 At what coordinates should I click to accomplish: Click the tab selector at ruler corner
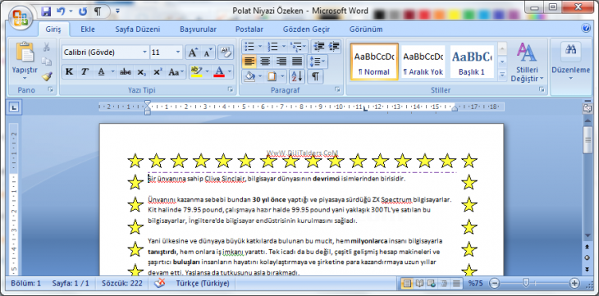14,107
